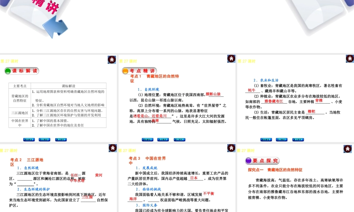Screen dimensions: 354x212
Task: Click the 3. 国际义务 subheading
Action: 146,205
